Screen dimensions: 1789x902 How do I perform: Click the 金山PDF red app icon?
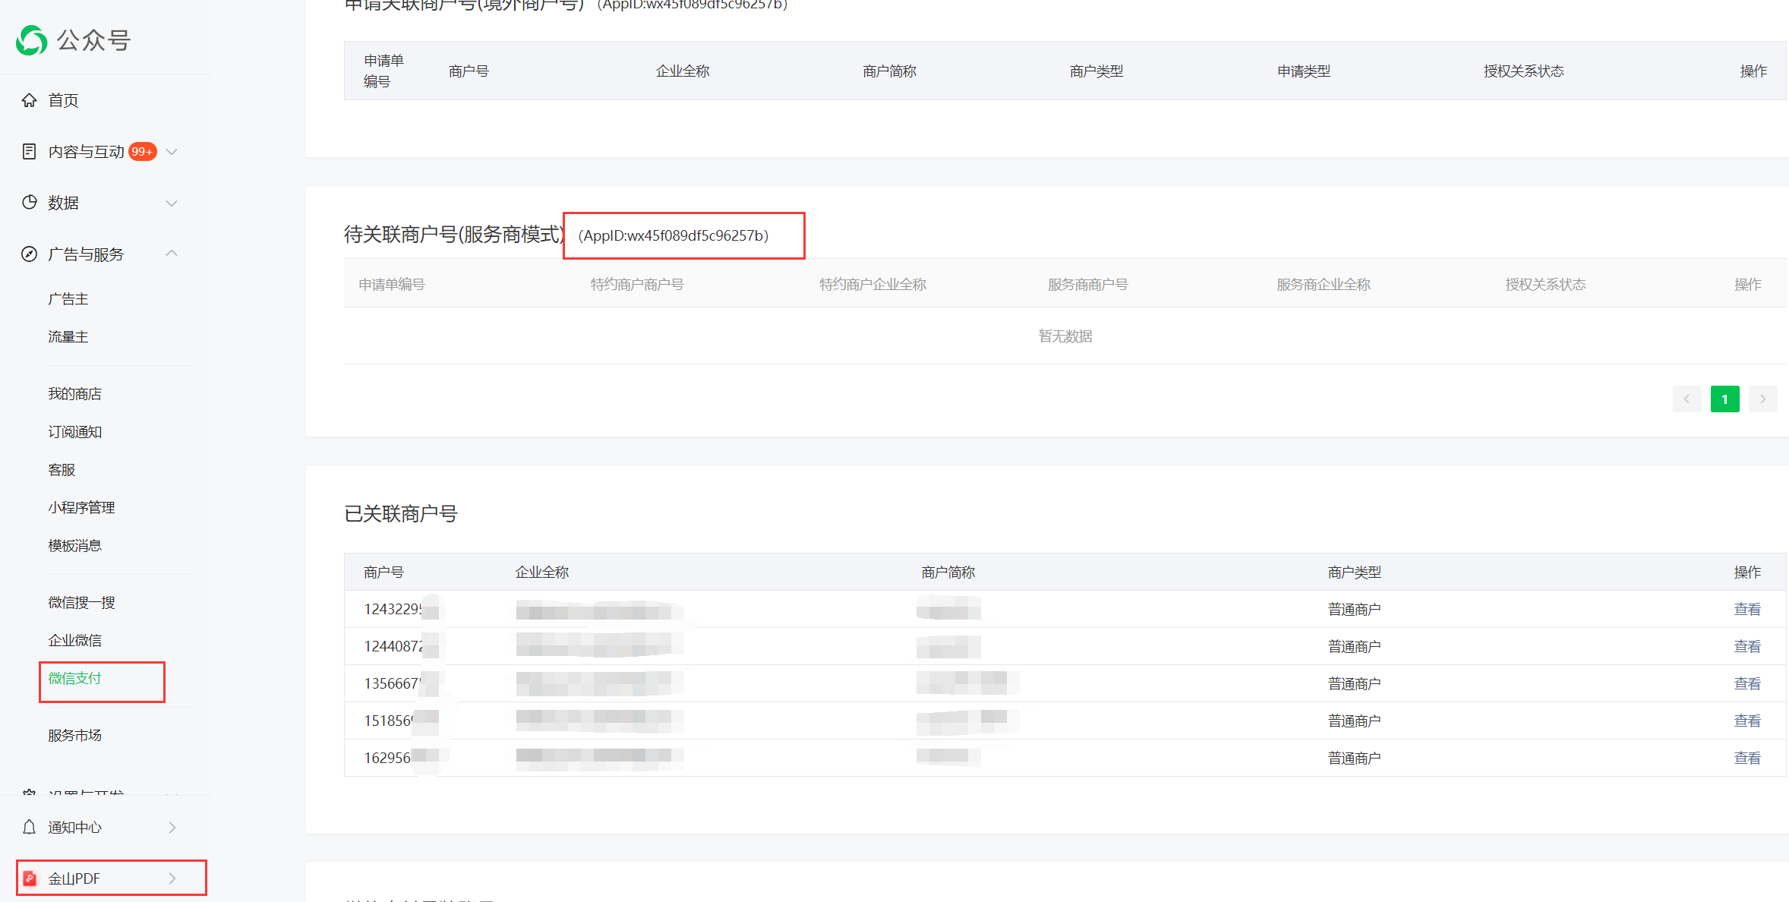tap(30, 878)
